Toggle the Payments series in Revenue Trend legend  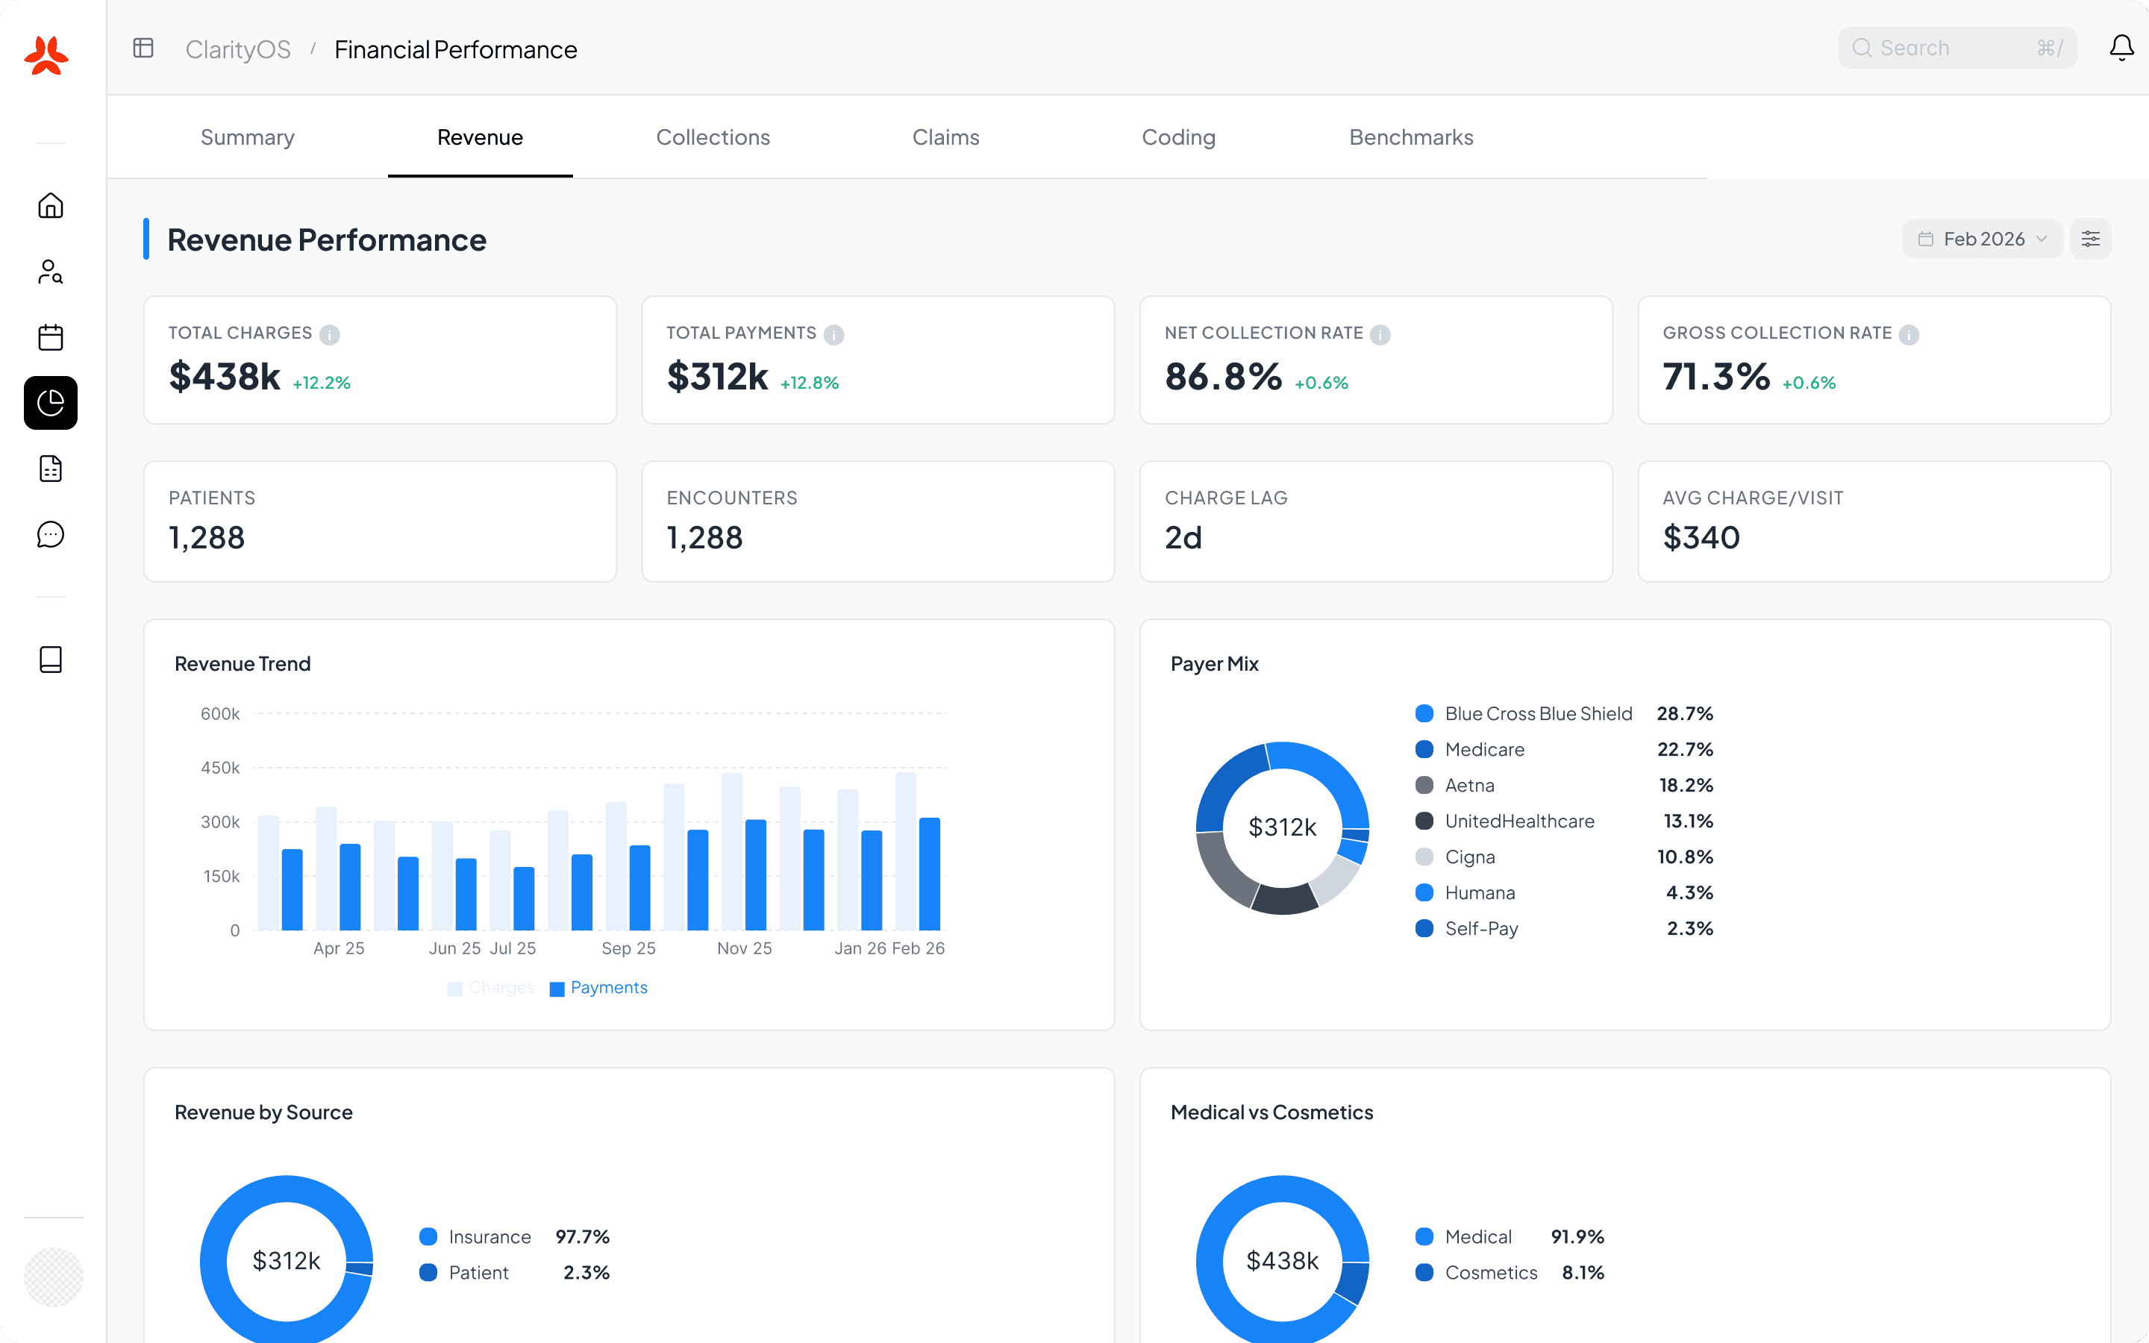598,987
